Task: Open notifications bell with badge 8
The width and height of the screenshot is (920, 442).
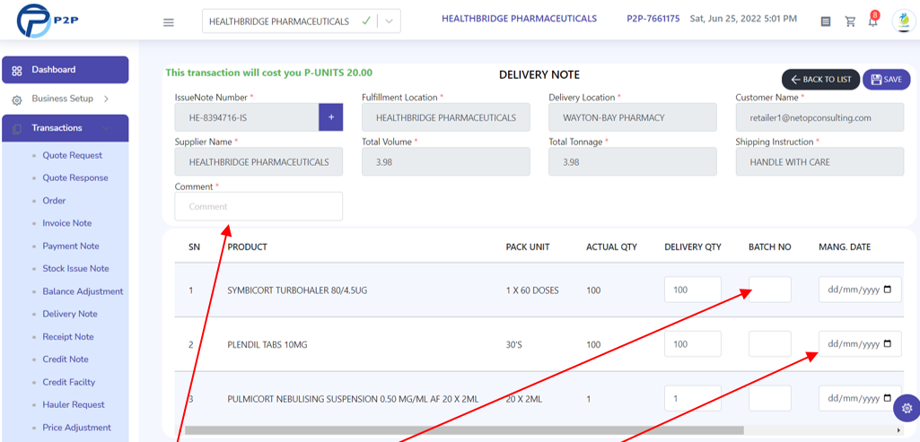Action: [873, 20]
